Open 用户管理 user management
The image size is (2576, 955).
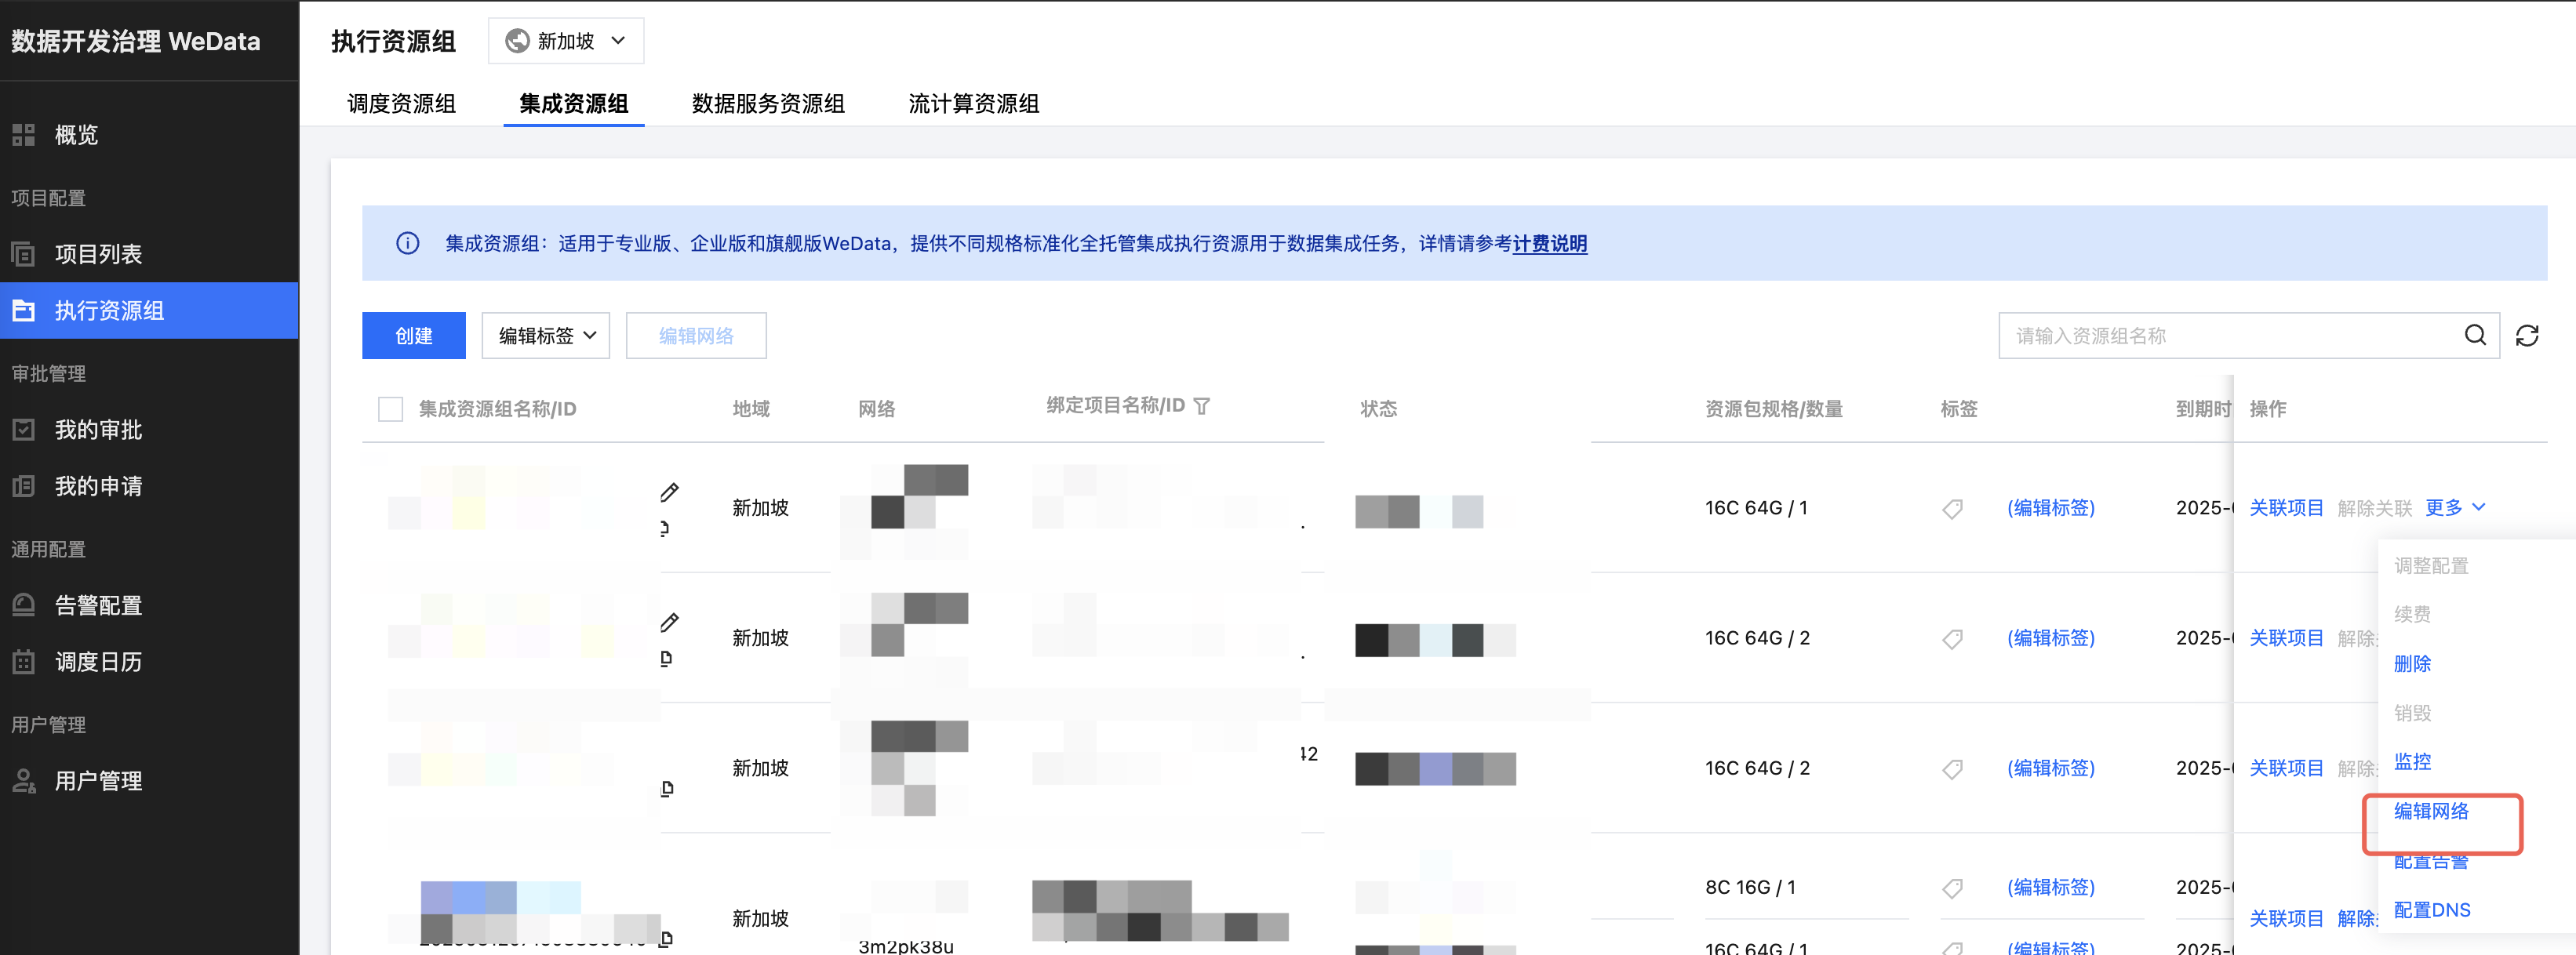[98, 781]
